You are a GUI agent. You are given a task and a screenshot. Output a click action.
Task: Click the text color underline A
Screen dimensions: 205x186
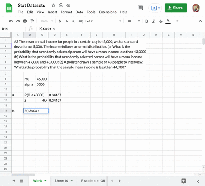[168, 21]
